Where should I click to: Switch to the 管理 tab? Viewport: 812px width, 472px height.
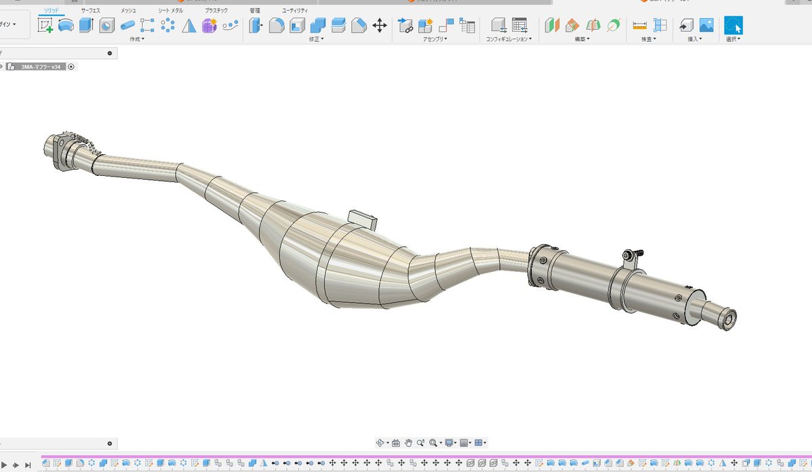pos(254,11)
